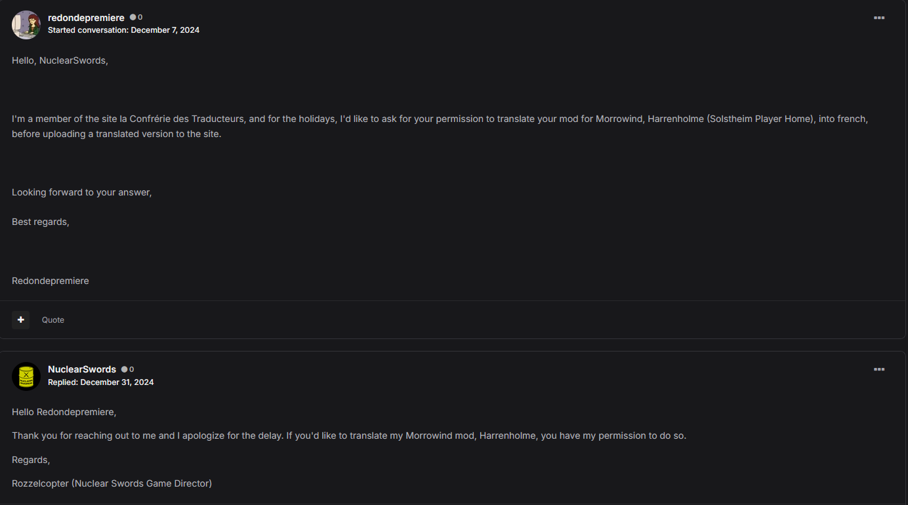Viewport: 908px width, 505px height.
Task: Visit the NuclearSwords username profile link
Action: (x=82, y=369)
